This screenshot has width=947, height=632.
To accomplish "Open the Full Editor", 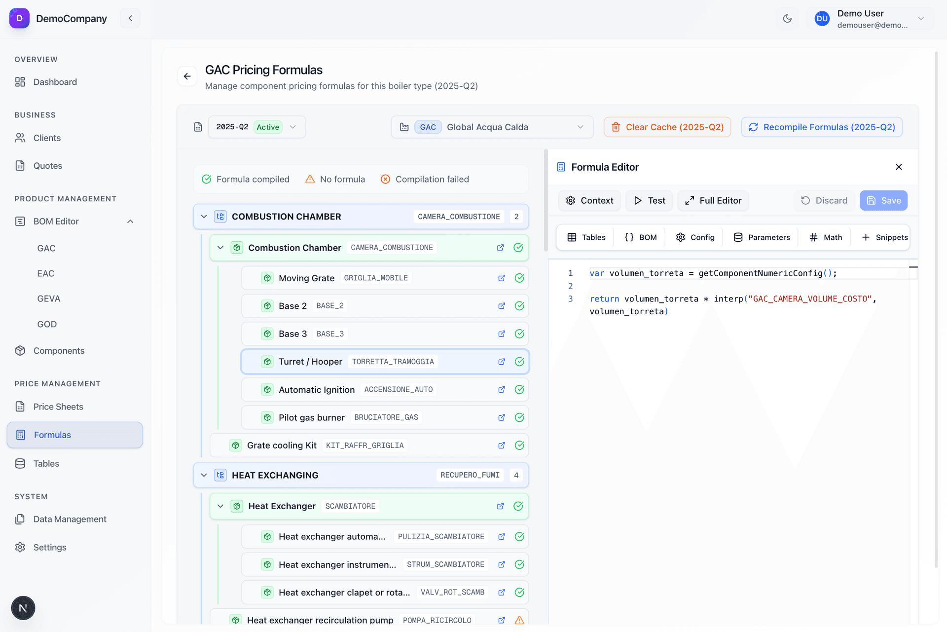I will (713, 200).
